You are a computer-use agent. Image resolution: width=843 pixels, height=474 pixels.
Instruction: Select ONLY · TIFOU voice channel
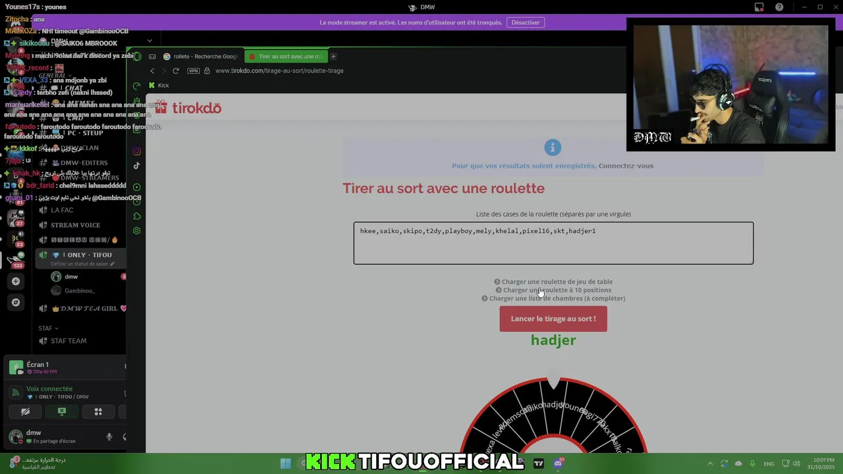coord(80,255)
